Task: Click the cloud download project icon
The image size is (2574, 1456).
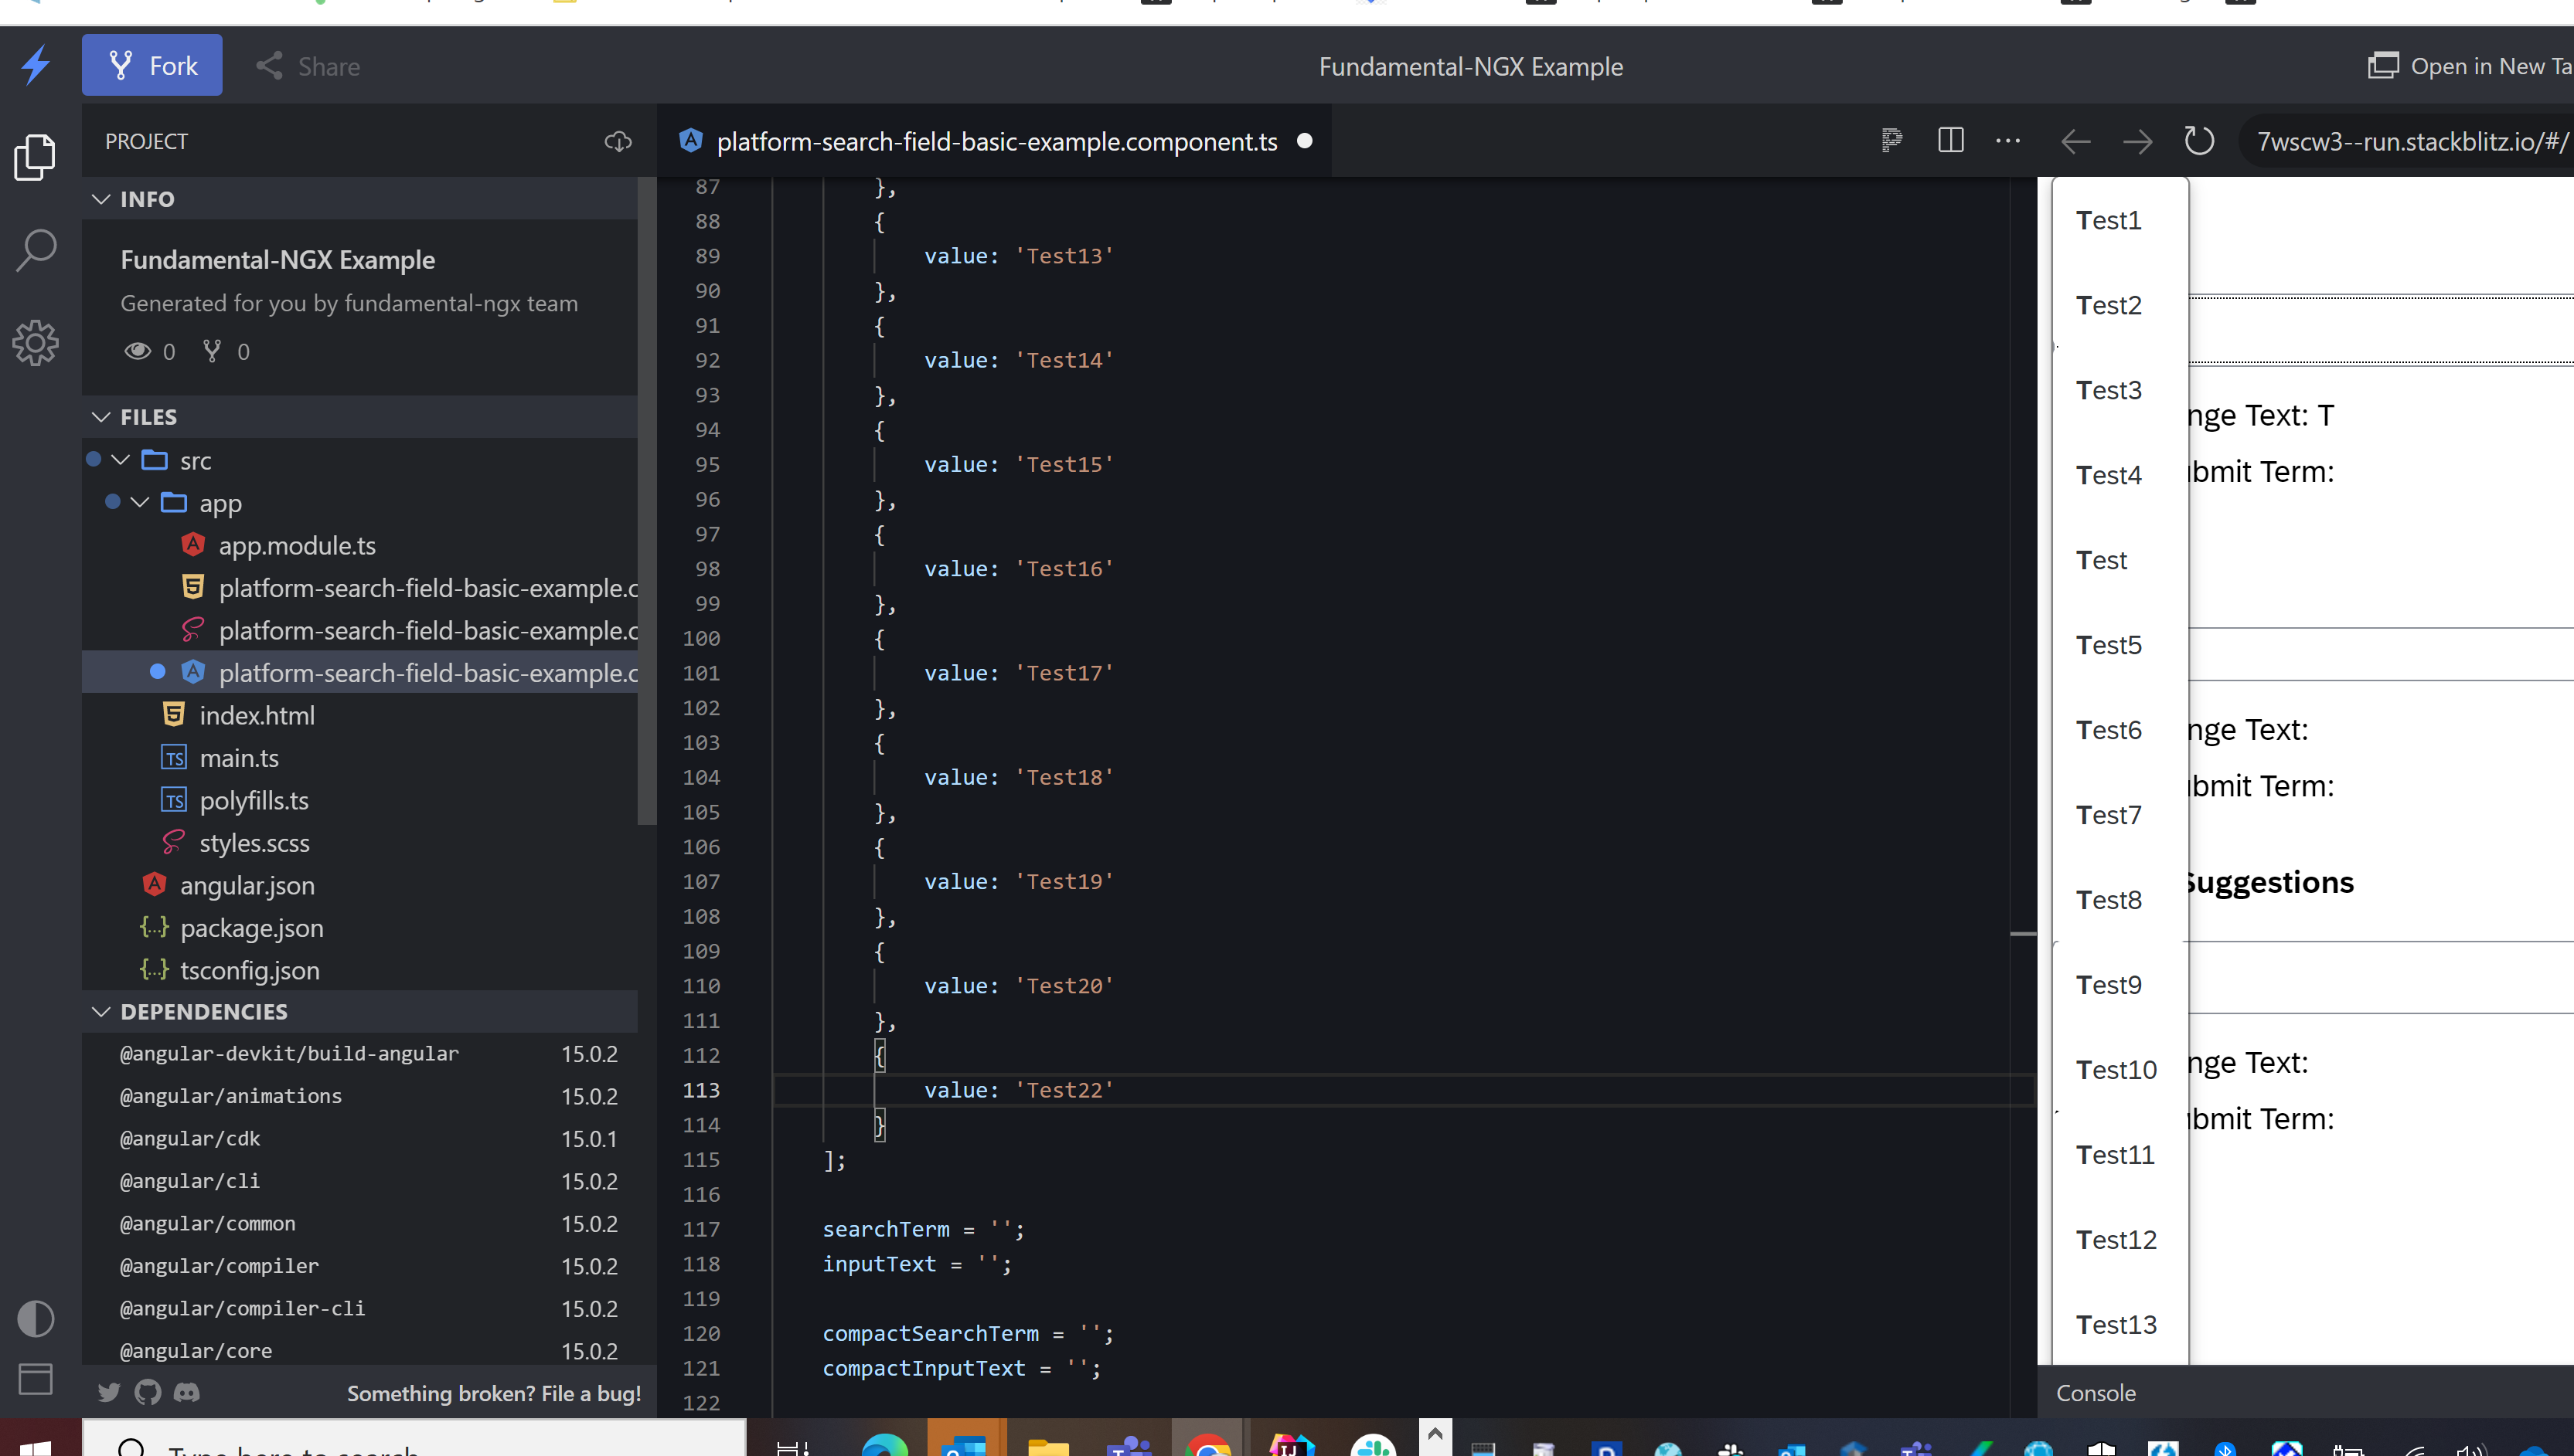Action: (x=618, y=142)
